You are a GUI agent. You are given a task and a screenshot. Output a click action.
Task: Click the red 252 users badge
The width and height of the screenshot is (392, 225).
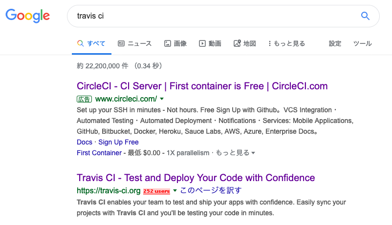point(156,191)
